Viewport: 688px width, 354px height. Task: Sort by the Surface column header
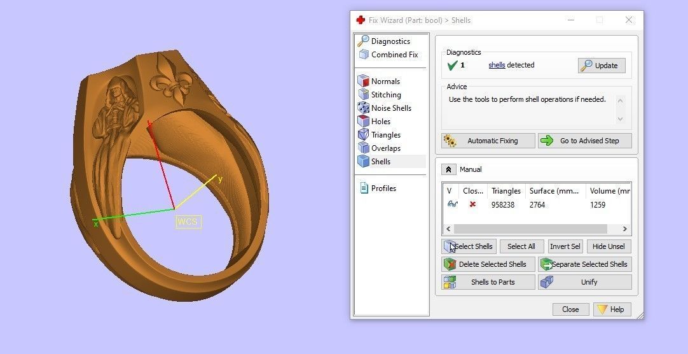pyautogui.click(x=557, y=190)
